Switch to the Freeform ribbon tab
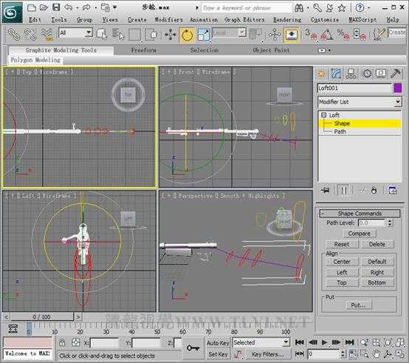Viewport: 409px width, 363px height. 144,50
